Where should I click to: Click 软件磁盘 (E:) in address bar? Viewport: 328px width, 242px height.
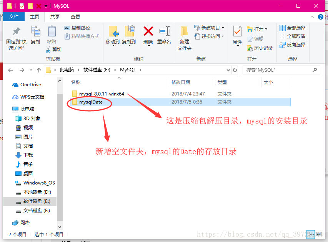[x=97, y=70]
